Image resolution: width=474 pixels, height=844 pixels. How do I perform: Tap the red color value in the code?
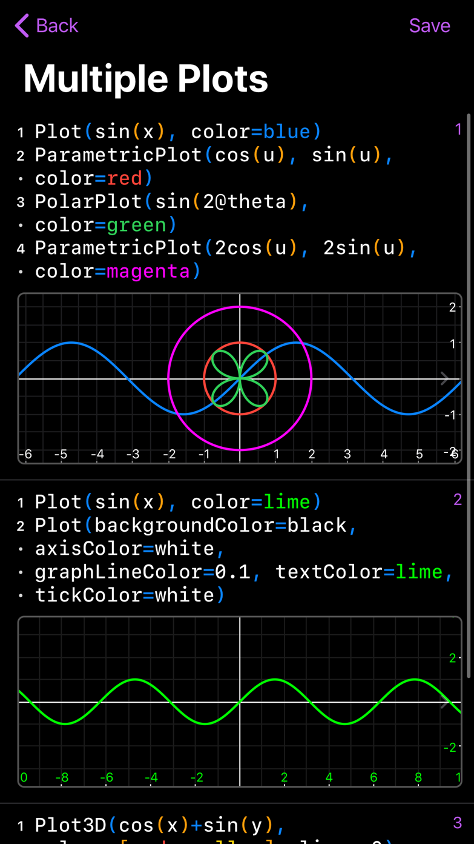tap(124, 178)
